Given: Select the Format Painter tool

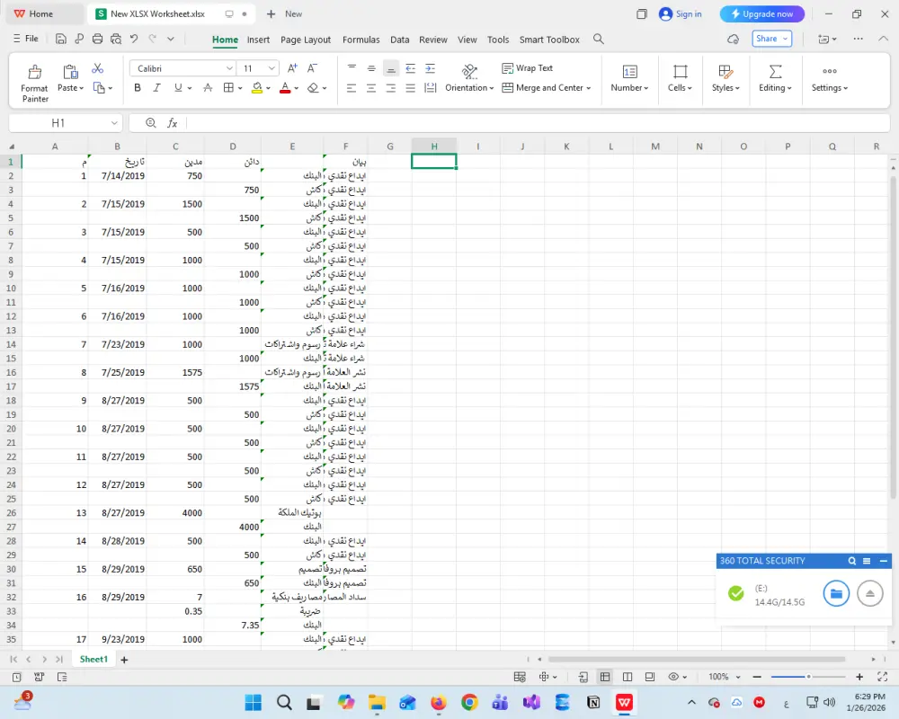Looking at the screenshot, I should 34,80.
